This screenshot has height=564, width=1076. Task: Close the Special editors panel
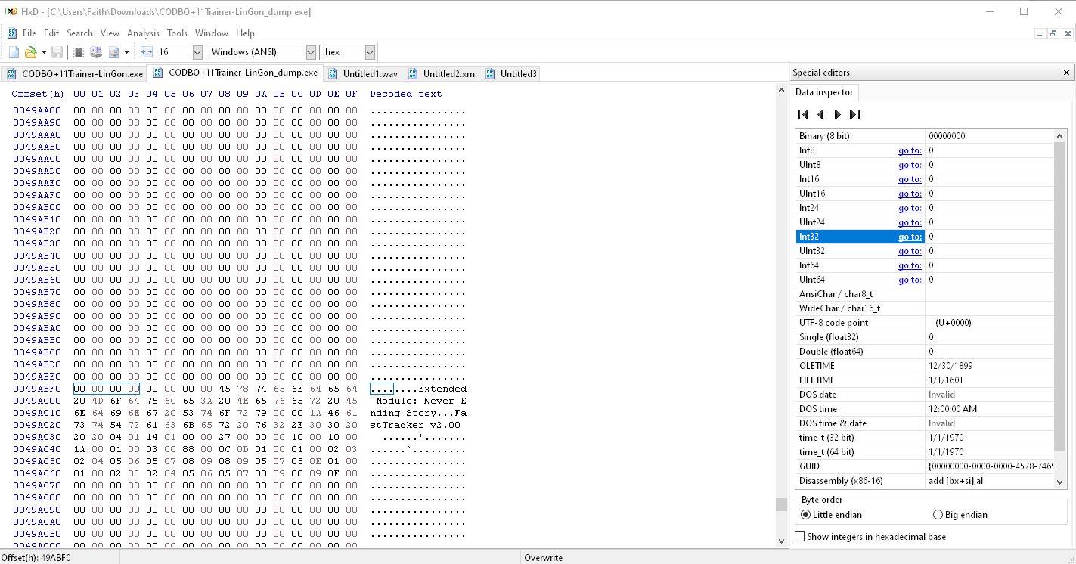[1066, 73]
